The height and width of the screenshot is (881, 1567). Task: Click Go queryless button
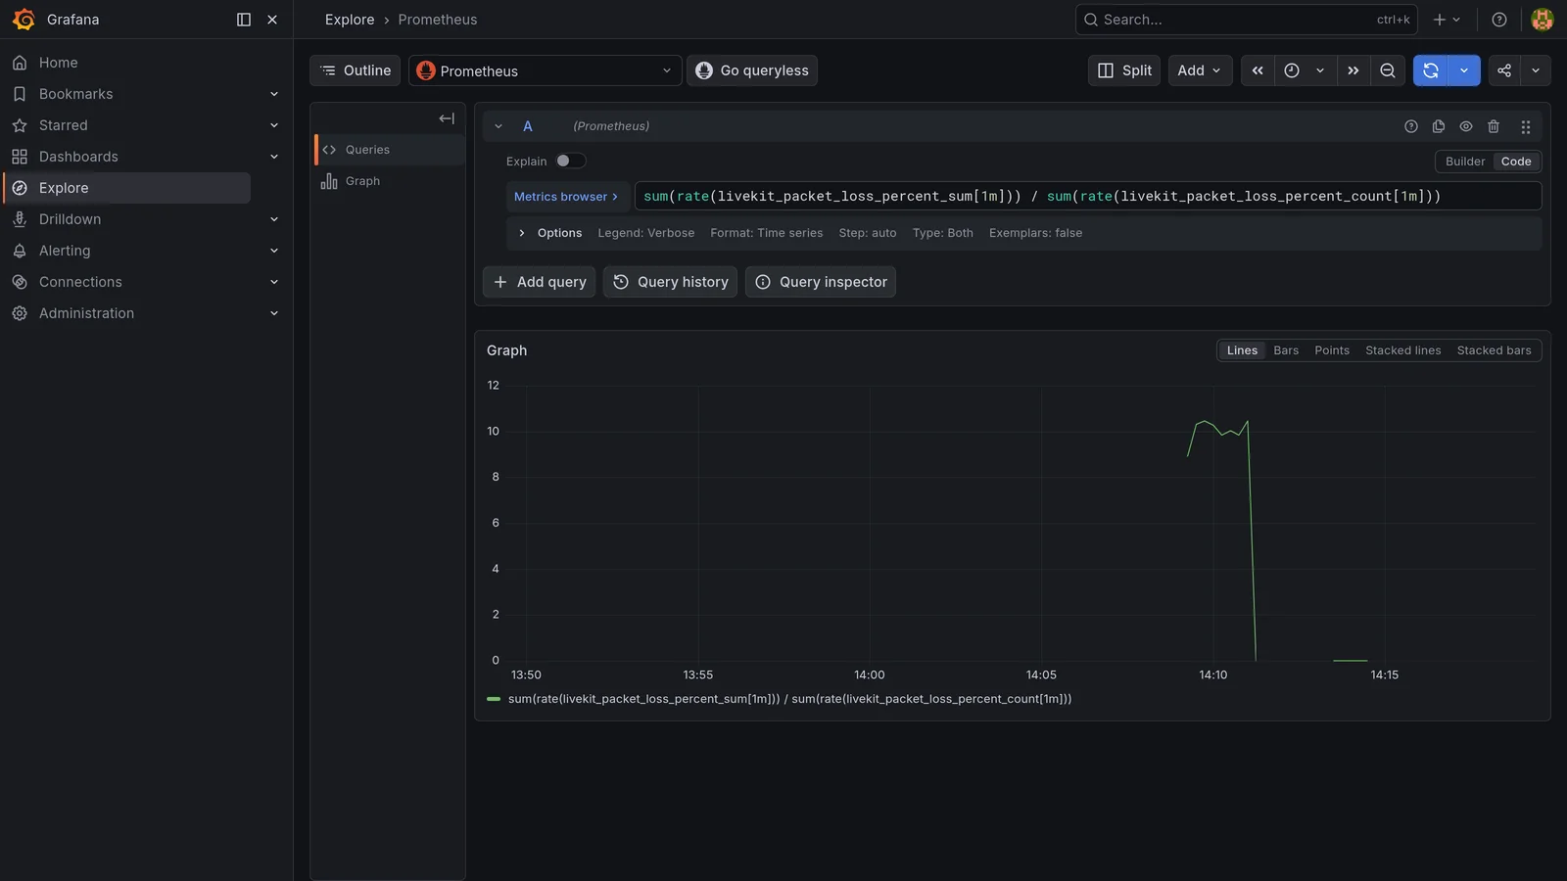[x=752, y=70]
